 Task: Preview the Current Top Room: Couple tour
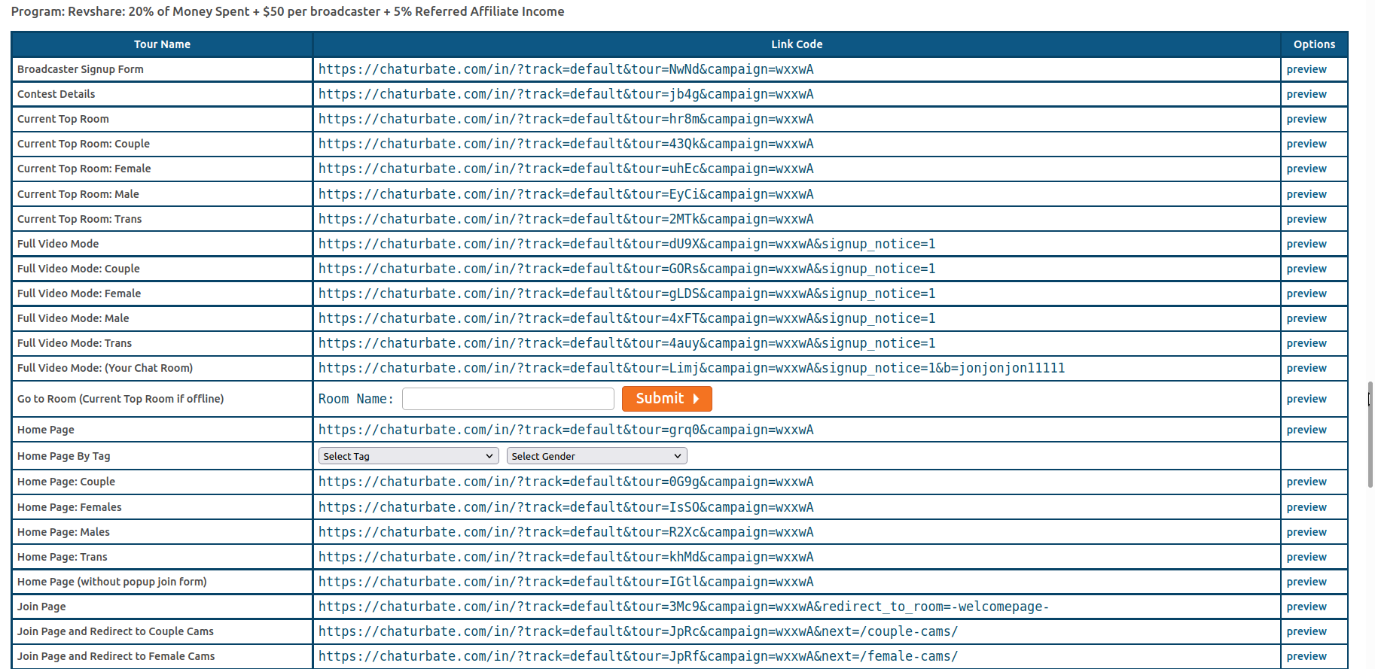(1306, 144)
